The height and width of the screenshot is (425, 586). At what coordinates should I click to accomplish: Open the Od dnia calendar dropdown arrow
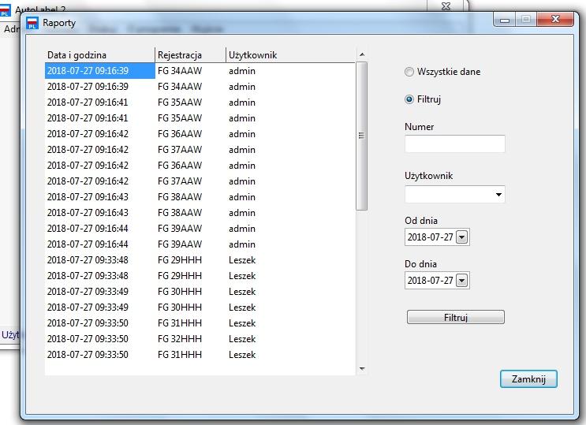click(462, 237)
